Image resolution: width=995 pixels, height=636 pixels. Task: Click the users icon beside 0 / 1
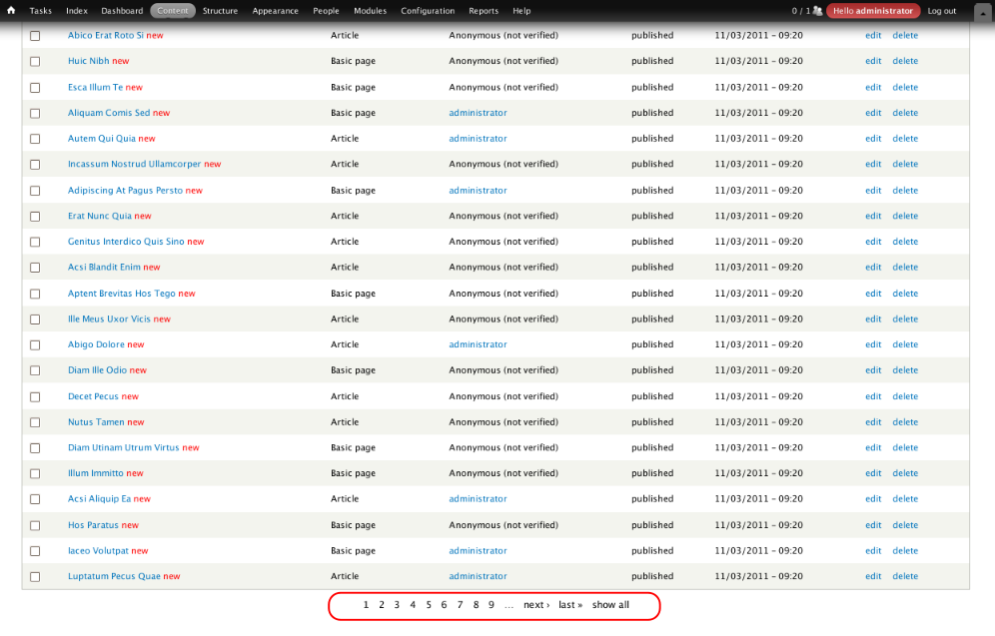pyautogui.click(x=817, y=11)
